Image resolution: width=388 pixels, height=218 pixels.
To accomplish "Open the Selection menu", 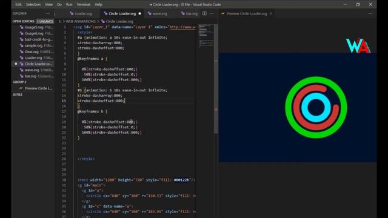I will (33, 4).
